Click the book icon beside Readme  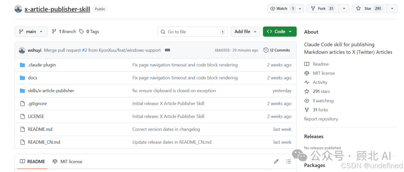tap(307, 64)
